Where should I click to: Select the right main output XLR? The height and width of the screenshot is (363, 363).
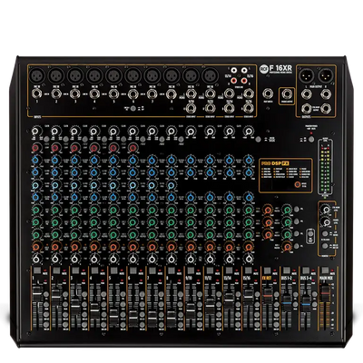click(326, 75)
